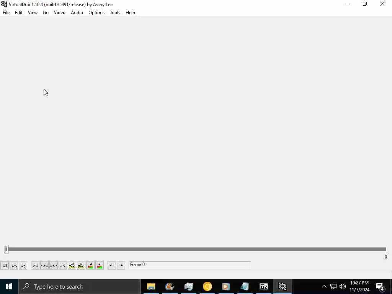The image size is (392, 294).
Task: Click the Frame 0 position field
Action: tap(189, 265)
